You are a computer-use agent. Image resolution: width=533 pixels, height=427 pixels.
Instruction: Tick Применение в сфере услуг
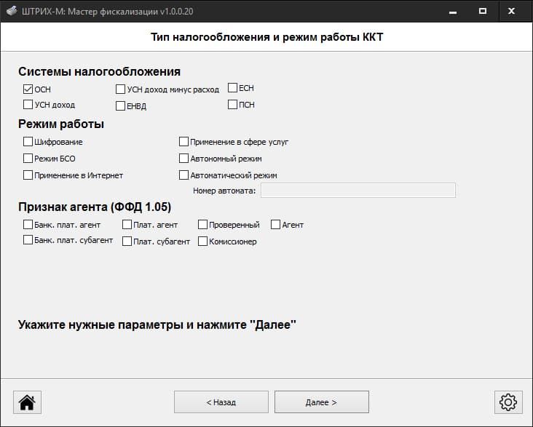pos(183,141)
